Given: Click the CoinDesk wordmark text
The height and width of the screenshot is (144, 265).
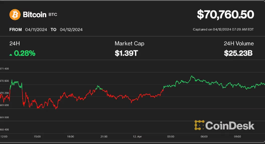Looking at the screenshot, I should click(x=230, y=125).
